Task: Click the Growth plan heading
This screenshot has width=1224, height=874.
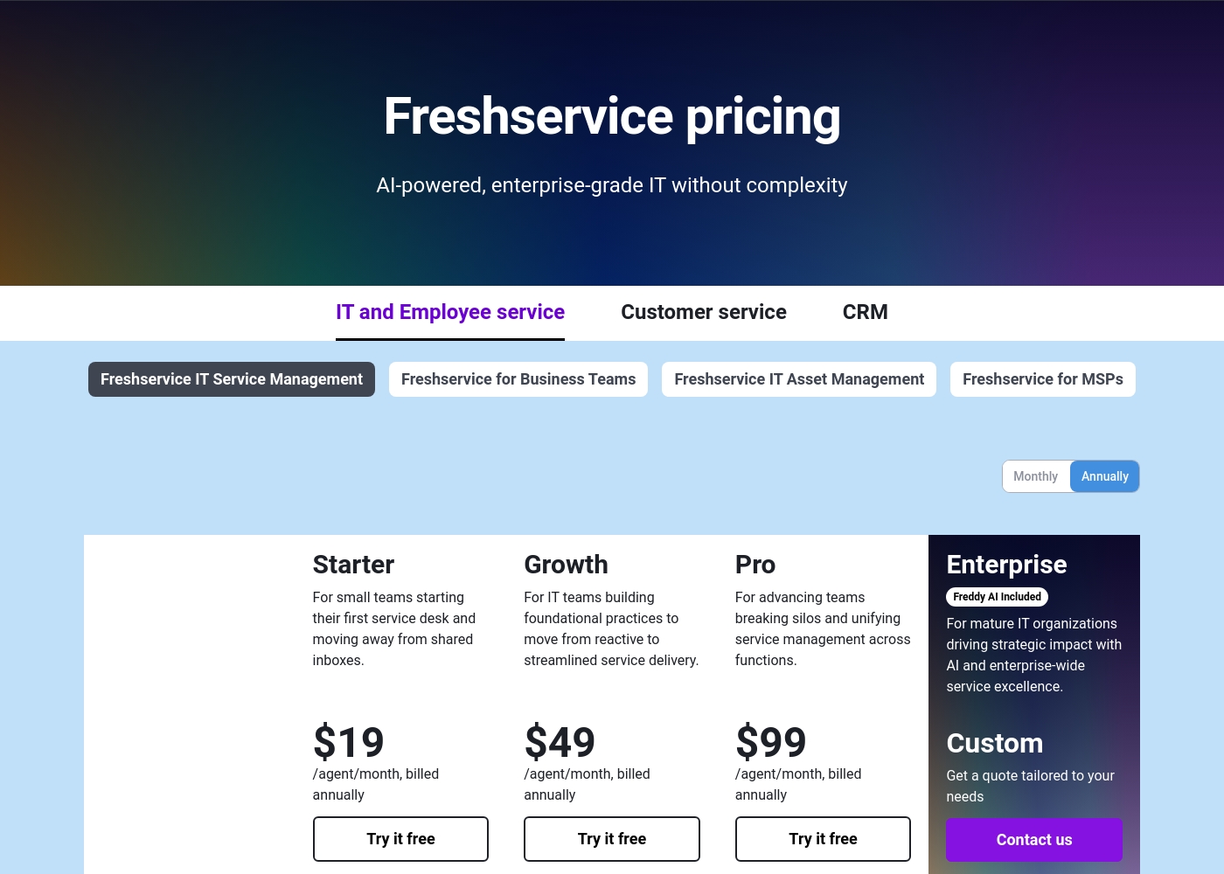Action: tap(566, 565)
